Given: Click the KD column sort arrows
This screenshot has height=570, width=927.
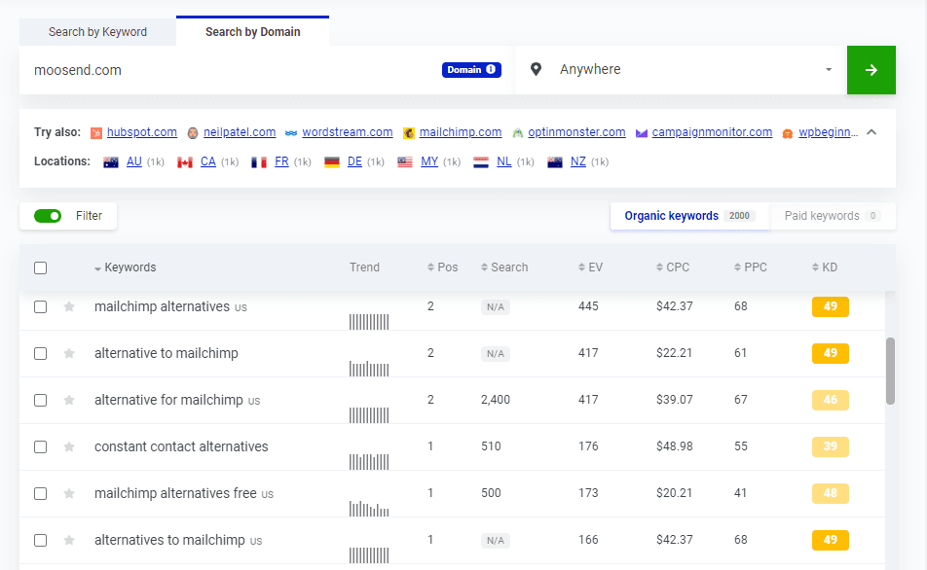Looking at the screenshot, I should 813,267.
